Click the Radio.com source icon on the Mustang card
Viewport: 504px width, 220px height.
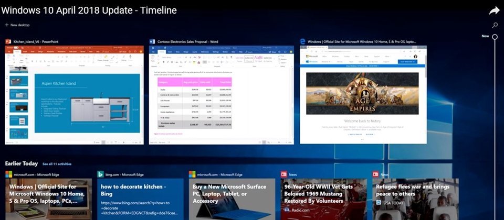tap(287, 210)
